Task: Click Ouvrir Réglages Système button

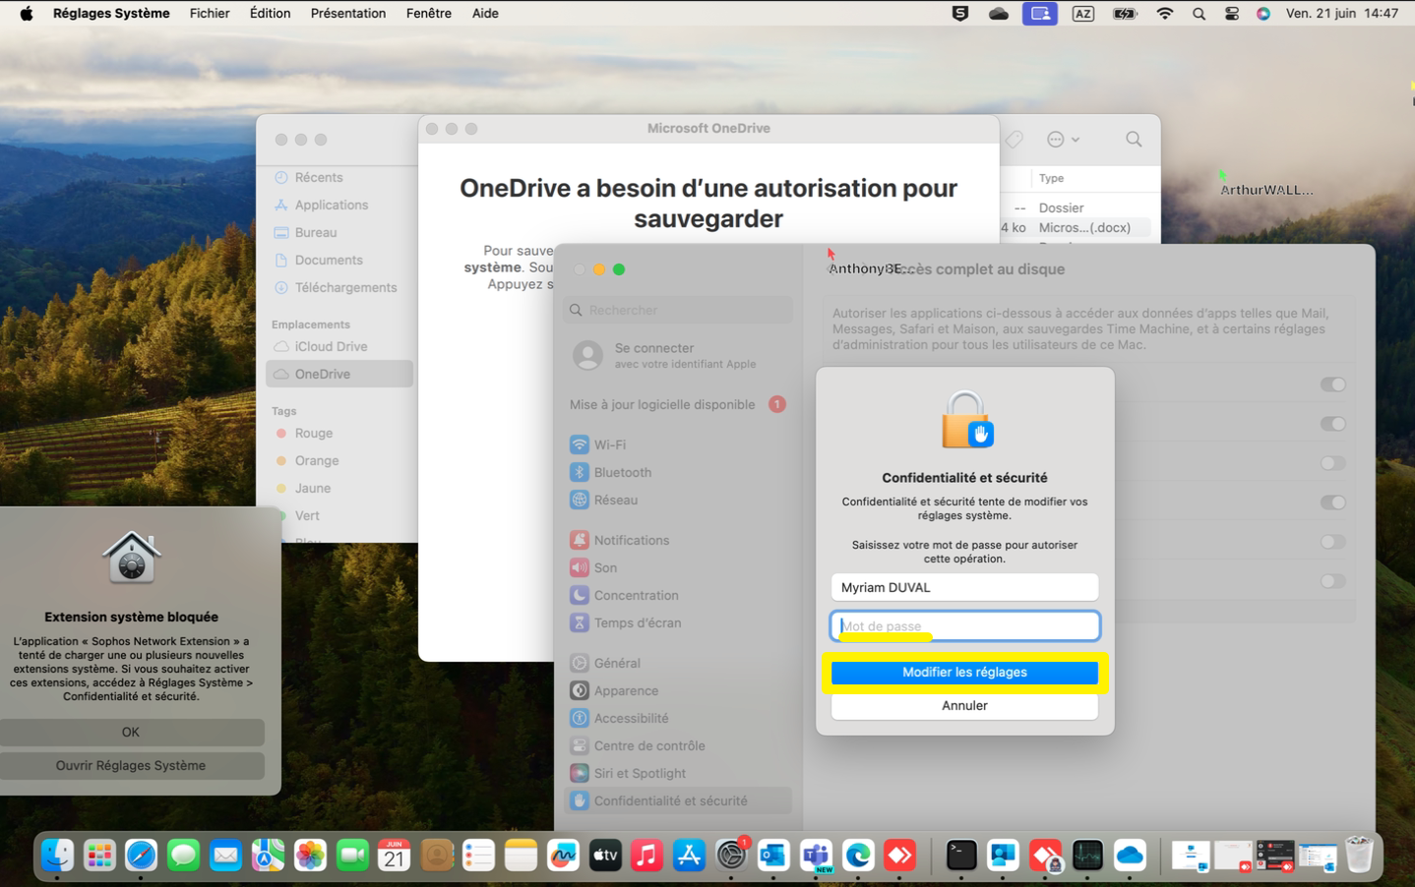Action: [131, 766]
